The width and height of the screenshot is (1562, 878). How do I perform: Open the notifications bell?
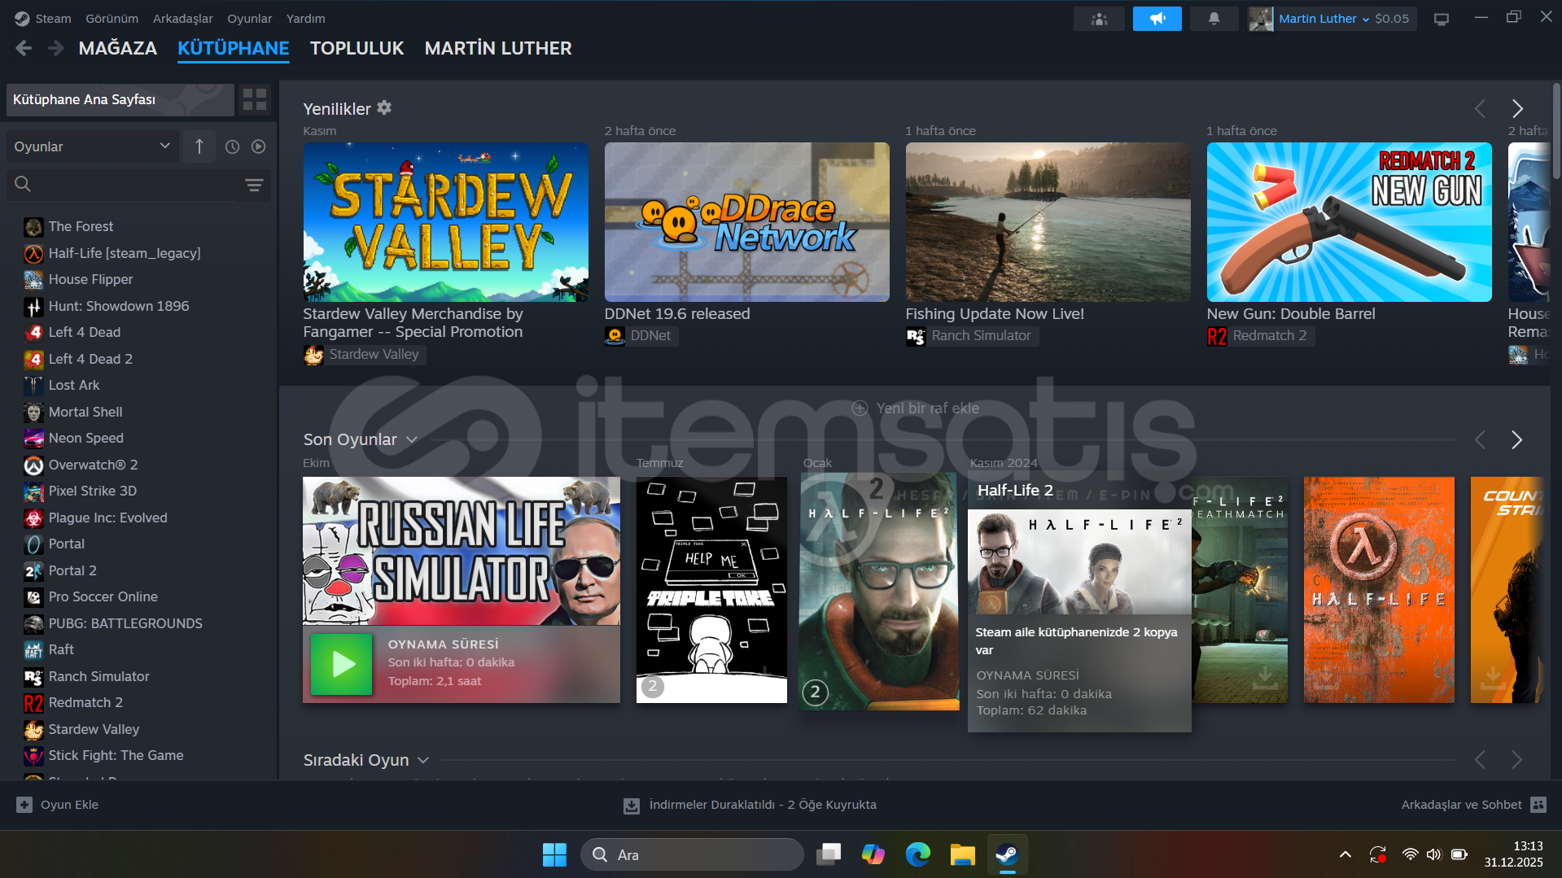click(1214, 19)
